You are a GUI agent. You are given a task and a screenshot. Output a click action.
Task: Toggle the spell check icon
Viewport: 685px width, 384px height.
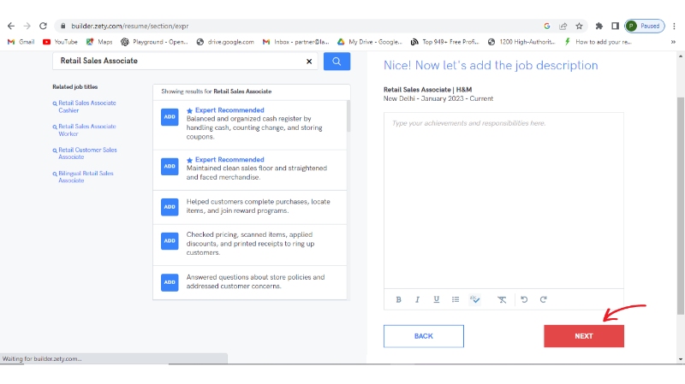point(475,299)
